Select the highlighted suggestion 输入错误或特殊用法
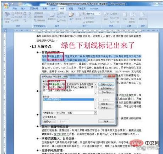 [x=68, y=99]
